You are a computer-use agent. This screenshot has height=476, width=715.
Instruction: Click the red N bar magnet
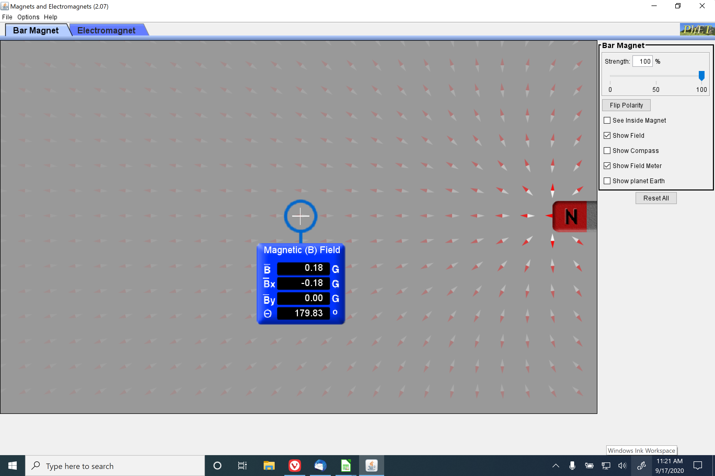(x=571, y=216)
